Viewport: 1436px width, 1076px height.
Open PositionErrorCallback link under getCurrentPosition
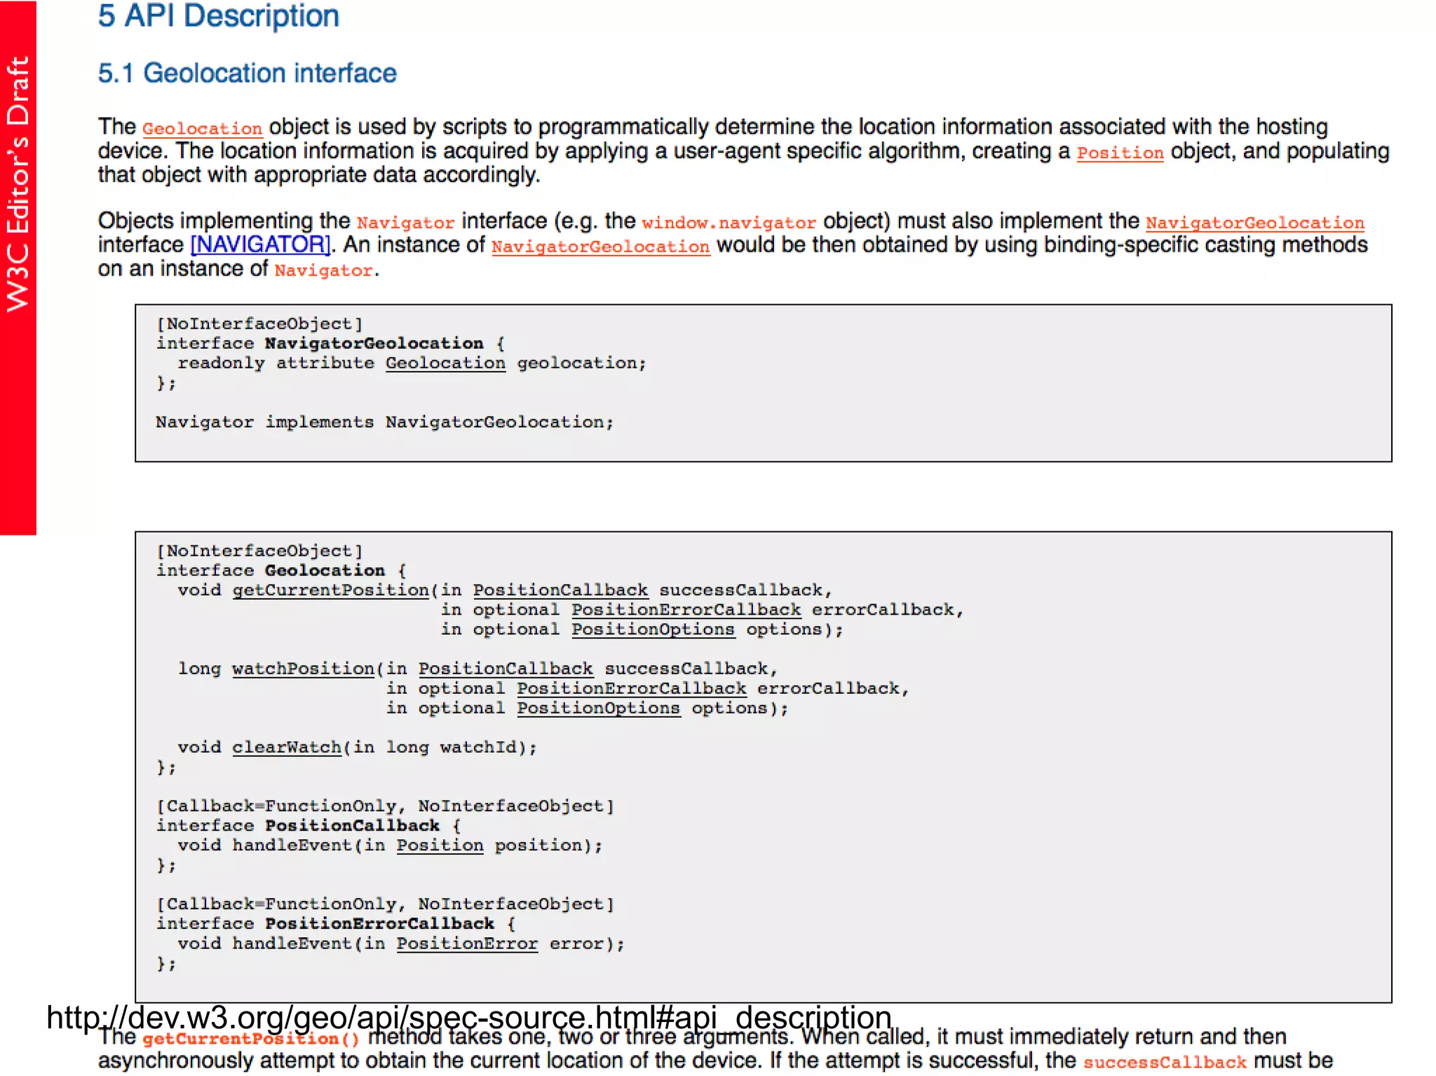686,610
